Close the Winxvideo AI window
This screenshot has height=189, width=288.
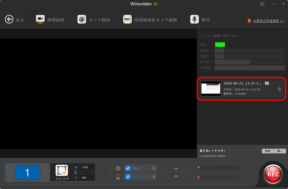pos(283,4)
